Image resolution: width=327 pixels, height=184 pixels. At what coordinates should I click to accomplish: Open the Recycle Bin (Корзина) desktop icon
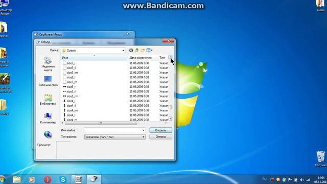(x=321, y=158)
